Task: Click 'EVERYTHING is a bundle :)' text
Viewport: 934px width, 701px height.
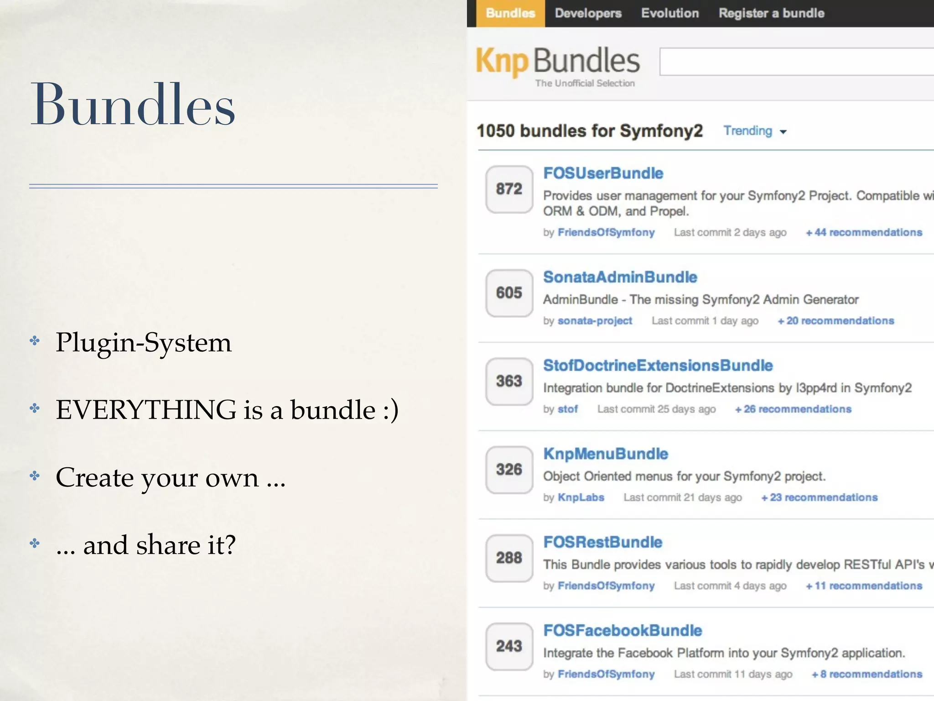Action: click(x=227, y=409)
